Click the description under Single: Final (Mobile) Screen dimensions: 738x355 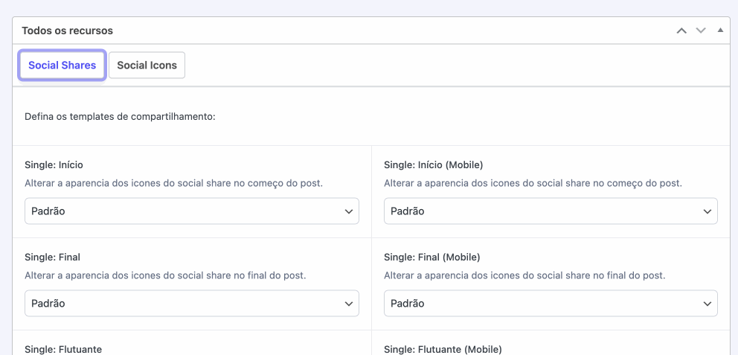[x=524, y=275]
